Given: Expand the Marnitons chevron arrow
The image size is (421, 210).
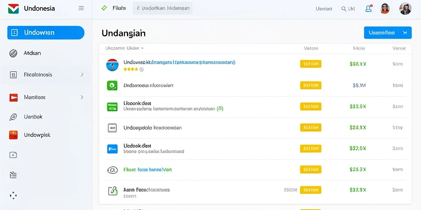Looking at the screenshot, I should click(x=82, y=97).
